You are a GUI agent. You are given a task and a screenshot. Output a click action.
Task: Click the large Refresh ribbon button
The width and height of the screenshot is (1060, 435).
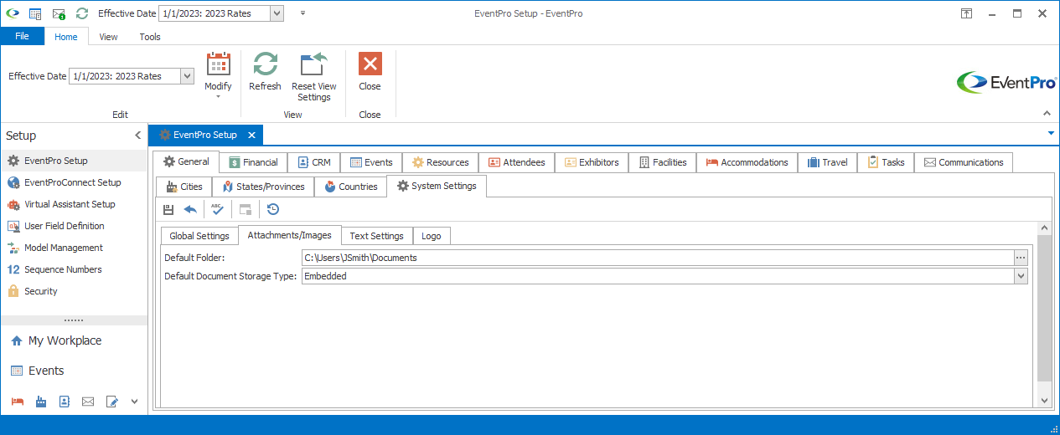[265, 72]
